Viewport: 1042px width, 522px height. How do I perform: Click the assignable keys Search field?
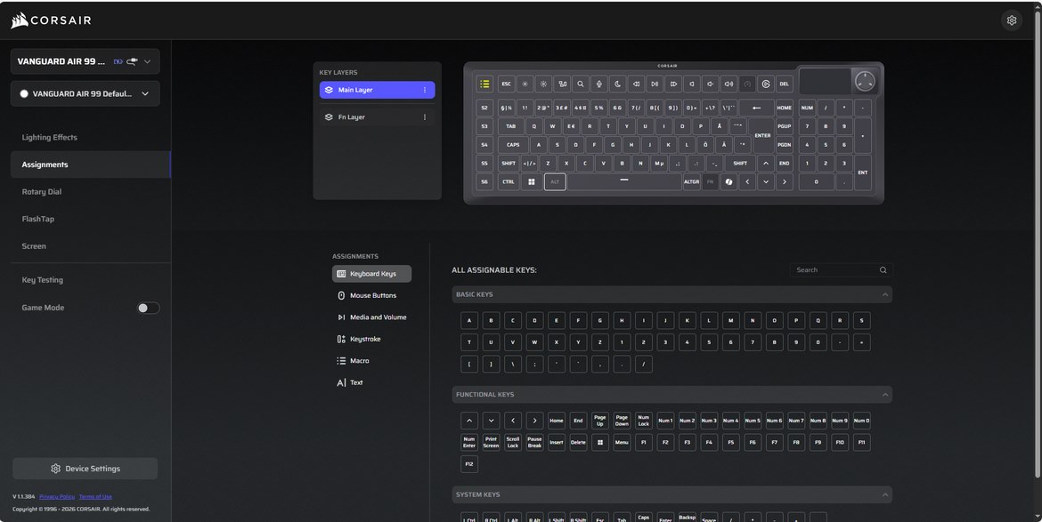point(834,269)
